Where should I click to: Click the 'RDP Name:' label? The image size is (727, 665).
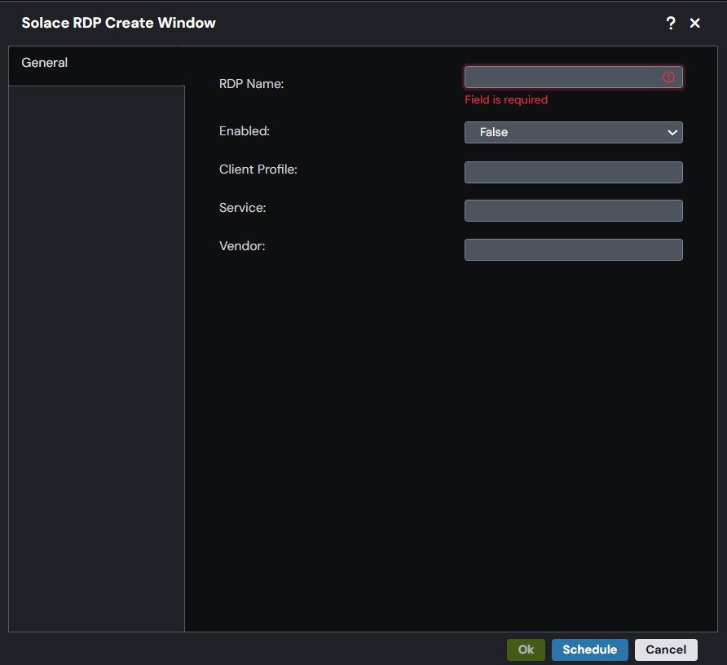(x=251, y=83)
